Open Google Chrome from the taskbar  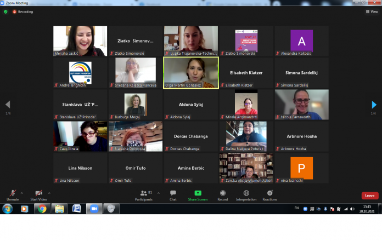pos(42,209)
